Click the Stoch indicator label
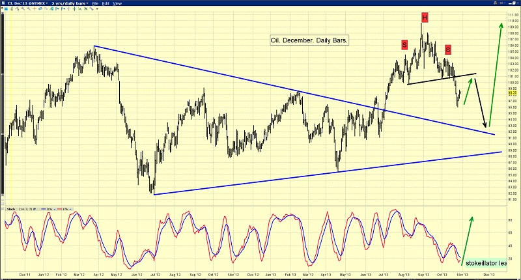Image resolution: width=521 pixels, height=280 pixels. pos(11,209)
